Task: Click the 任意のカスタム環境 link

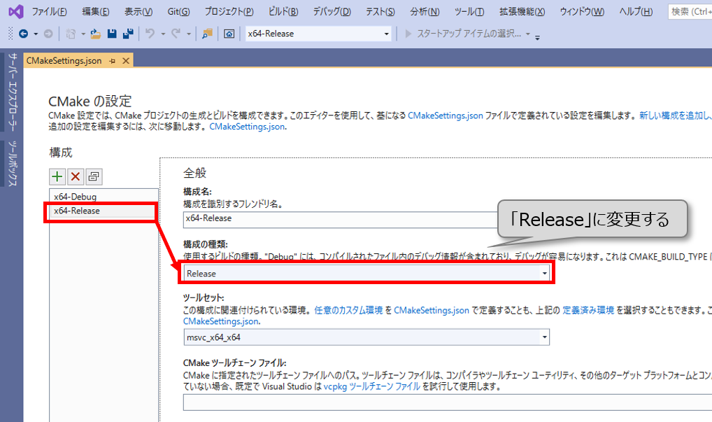Action: click(349, 310)
